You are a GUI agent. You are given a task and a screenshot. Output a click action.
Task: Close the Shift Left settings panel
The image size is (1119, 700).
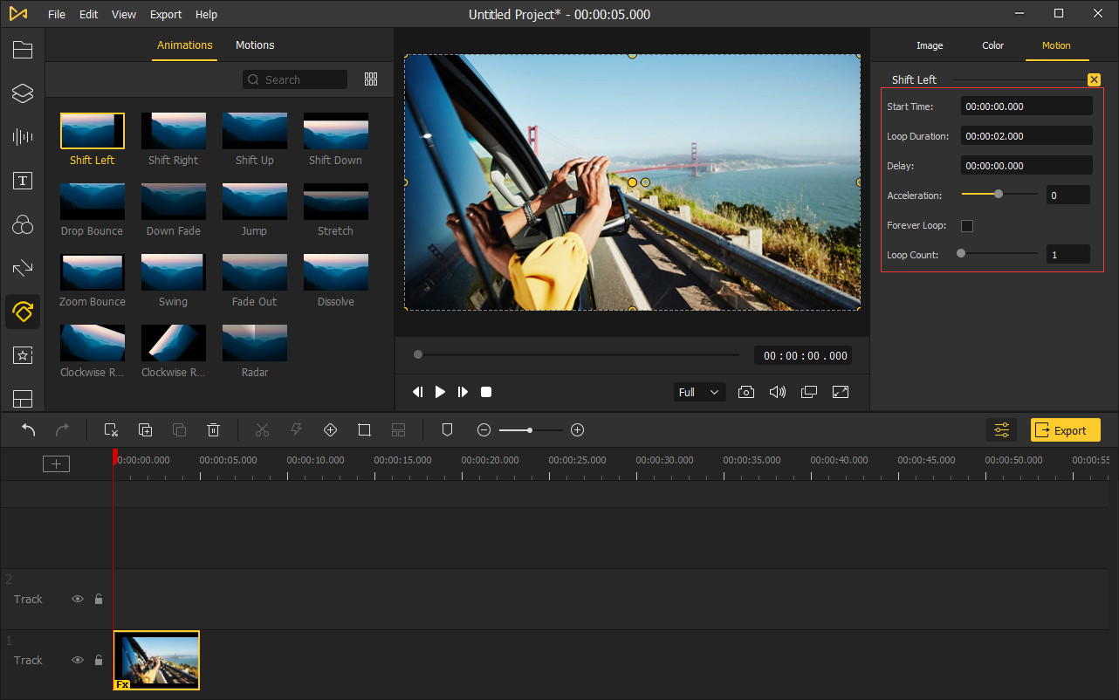pos(1094,79)
